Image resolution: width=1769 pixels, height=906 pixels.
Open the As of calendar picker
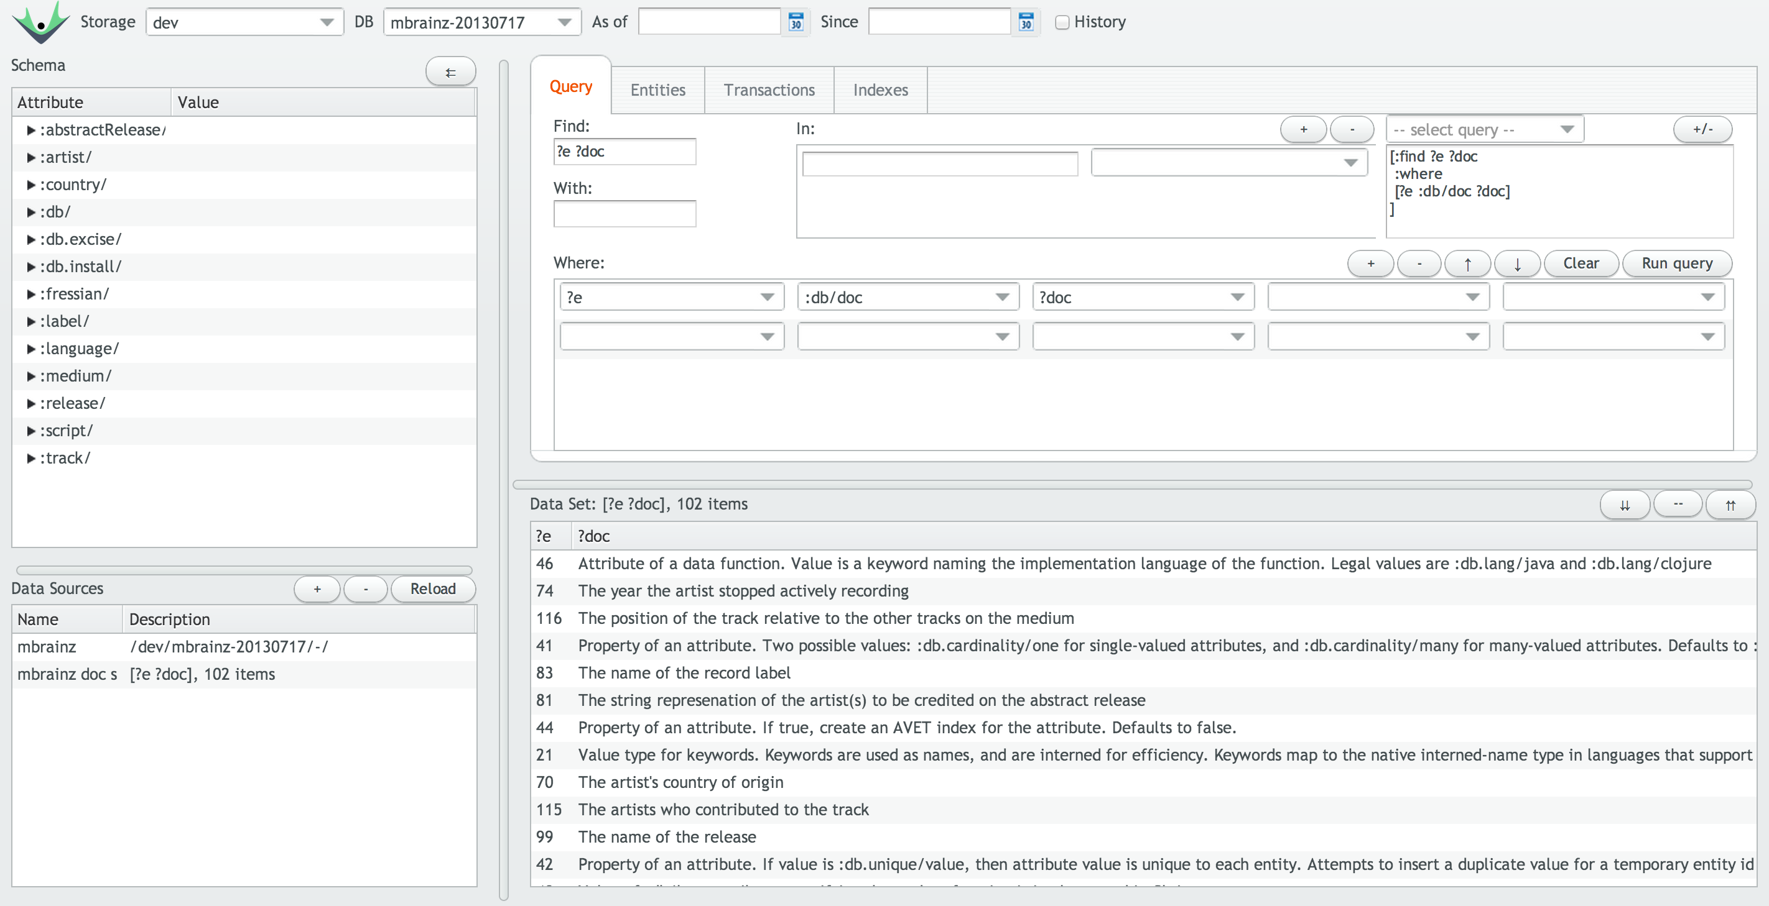point(795,22)
